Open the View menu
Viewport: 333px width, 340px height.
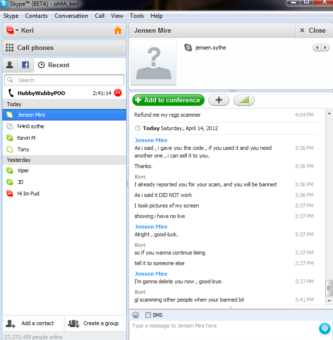[x=117, y=16]
